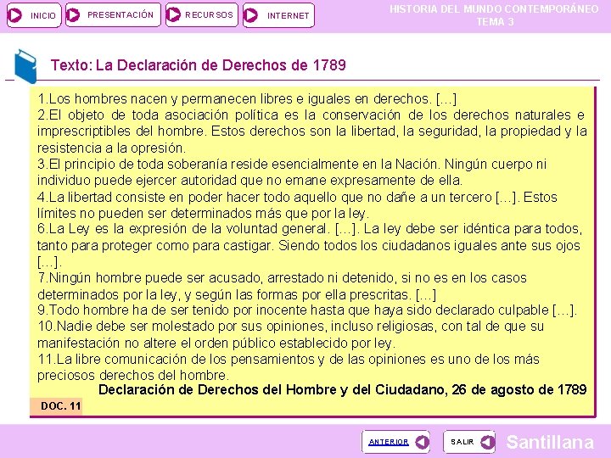611x458 pixels.
Task: Click article 9 'Todo hombre ha de ser tenido'
Action: [x=307, y=310]
